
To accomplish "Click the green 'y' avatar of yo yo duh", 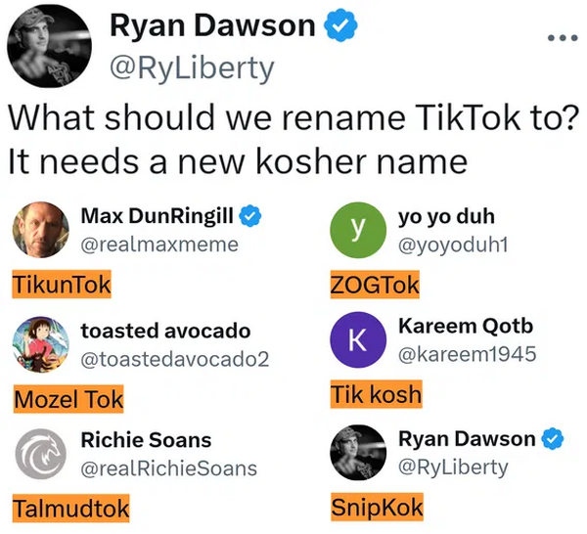I will (358, 231).
